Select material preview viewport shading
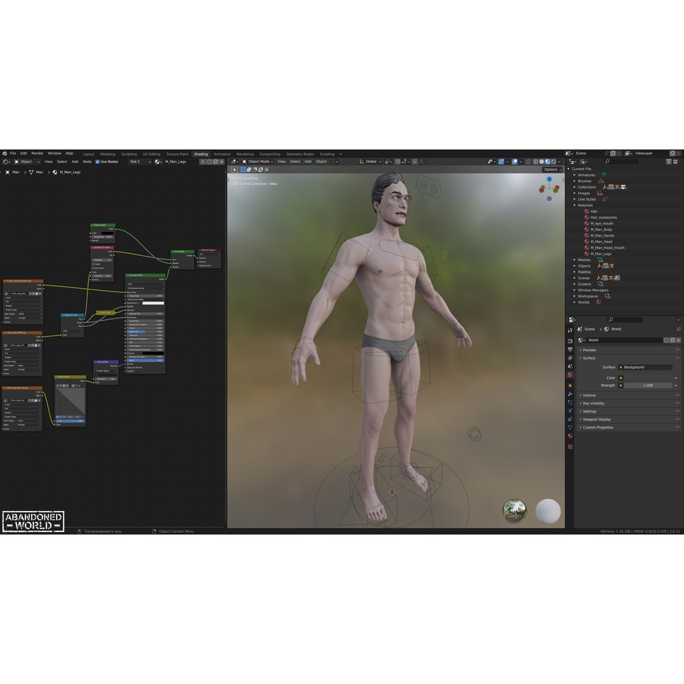The width and height of the screenshot is (684, 684). click(547, 161)
